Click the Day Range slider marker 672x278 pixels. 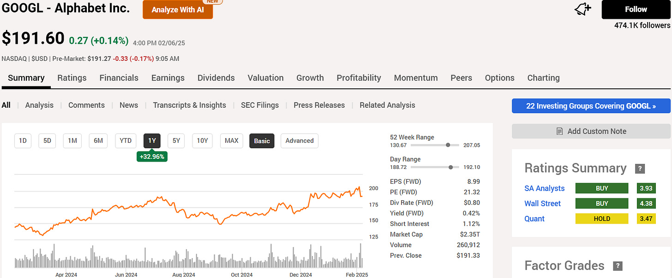tap(450, 167)
